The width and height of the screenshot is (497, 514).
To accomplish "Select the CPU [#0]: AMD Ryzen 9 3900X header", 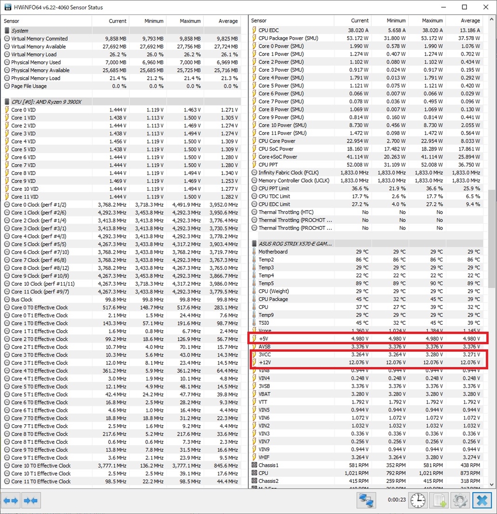I will [x=122, y=101].
